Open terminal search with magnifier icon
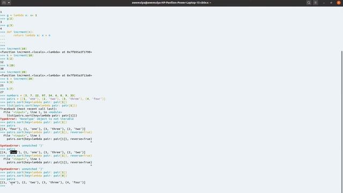Screen dimensions: 343x193 (309, 3)
